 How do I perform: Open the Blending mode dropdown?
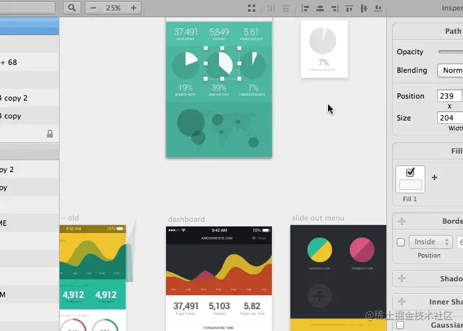click(x=450, y=70)
